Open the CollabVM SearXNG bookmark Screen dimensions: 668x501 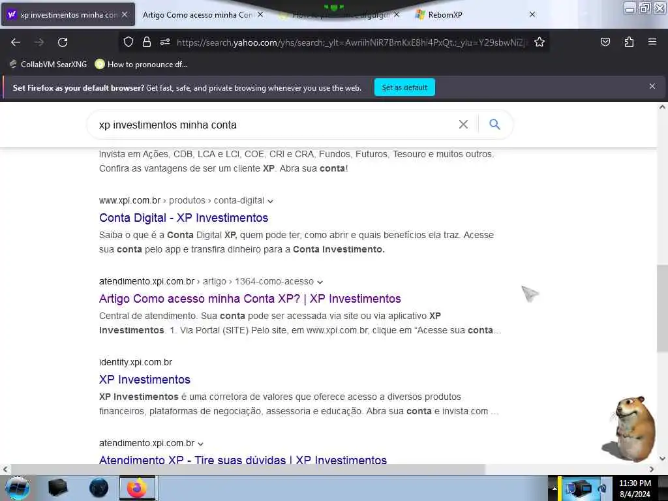(x=48, y=65)
